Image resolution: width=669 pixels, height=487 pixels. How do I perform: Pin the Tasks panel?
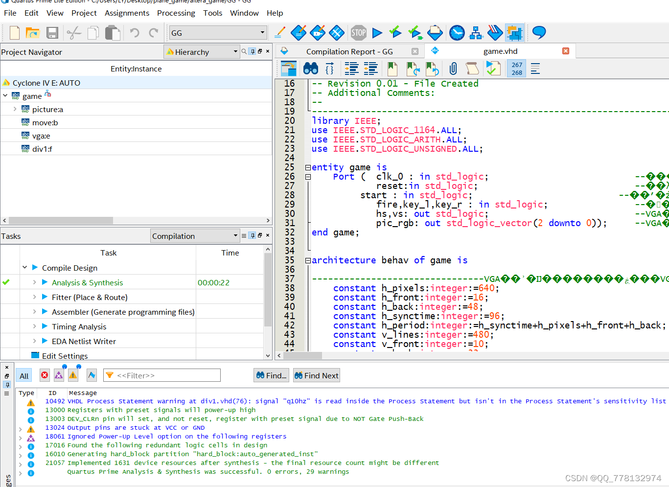pyautogui.click(x=253, y=235)
